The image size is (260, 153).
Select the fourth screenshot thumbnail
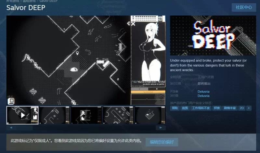tap(118, 115)
